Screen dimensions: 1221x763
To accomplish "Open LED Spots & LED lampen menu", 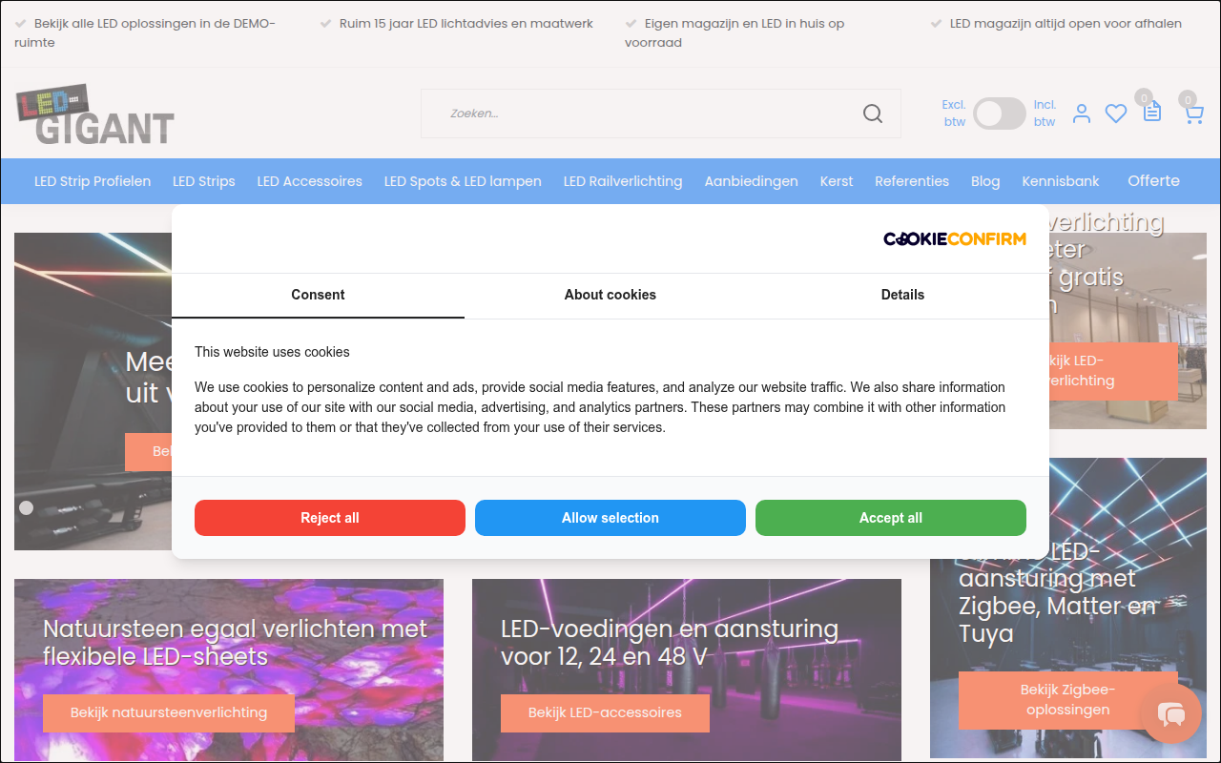I will 463,181.
